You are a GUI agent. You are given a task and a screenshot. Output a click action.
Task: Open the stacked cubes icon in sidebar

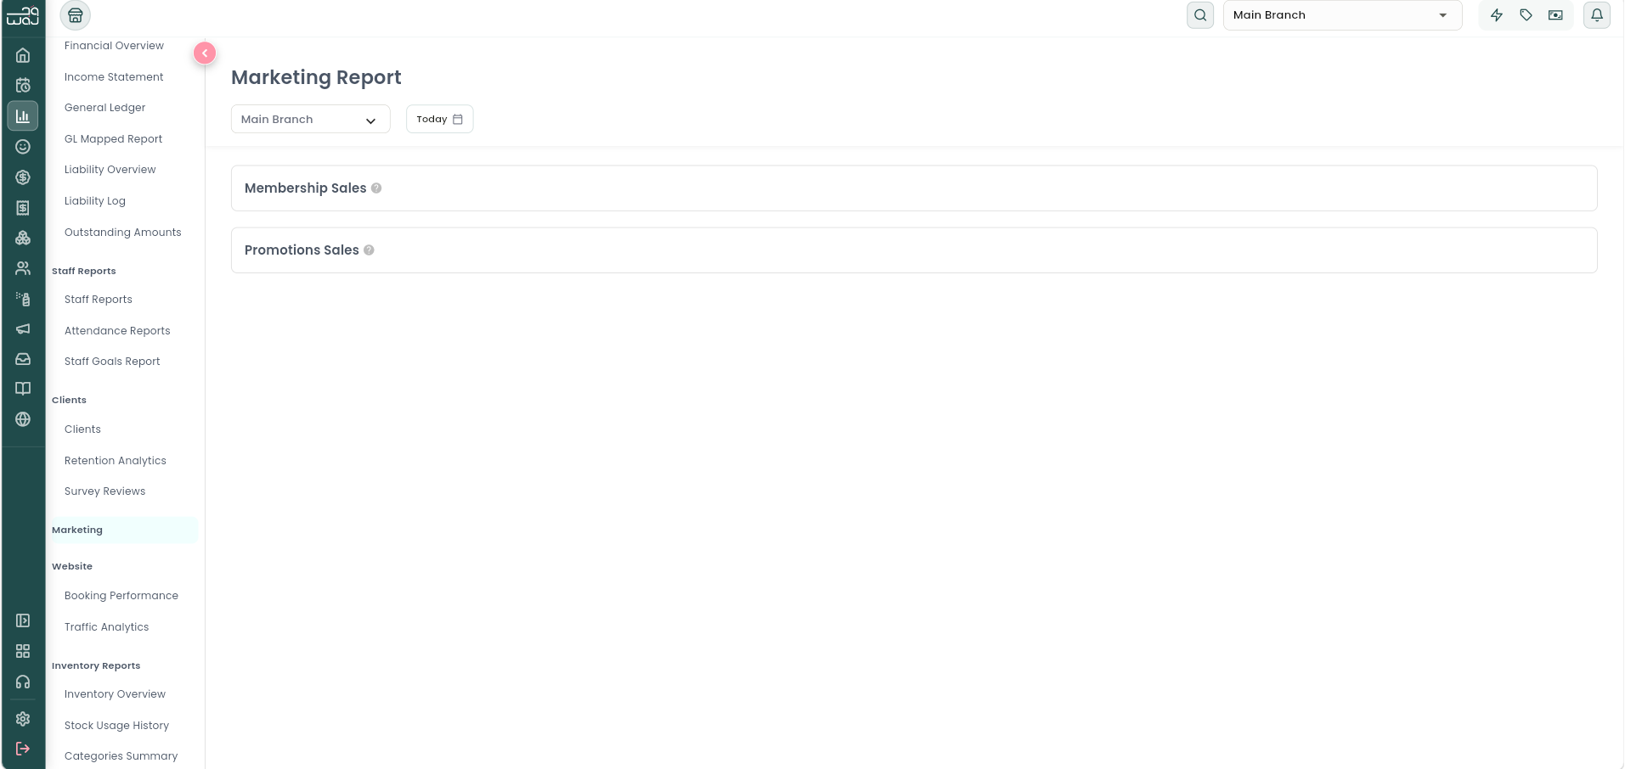click(x=23, y=238)
